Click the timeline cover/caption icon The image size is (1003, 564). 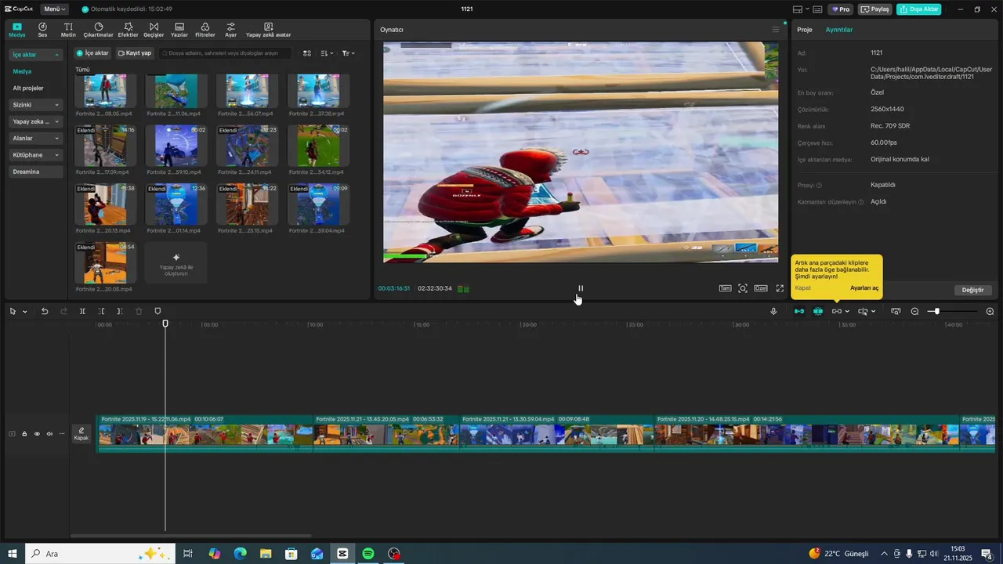pyautogui.click(x=896, y=311)
